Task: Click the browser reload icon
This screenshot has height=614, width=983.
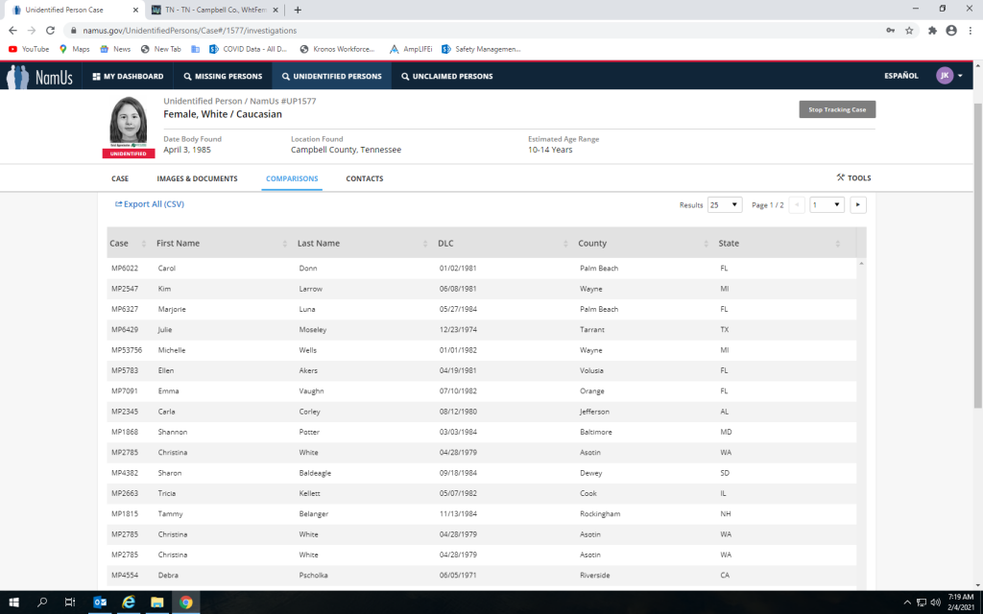Action: 51,30
